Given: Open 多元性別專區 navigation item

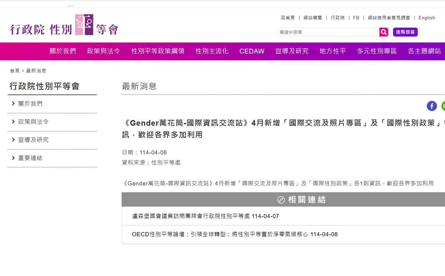Looking at the screenshot, I should 377,51.
